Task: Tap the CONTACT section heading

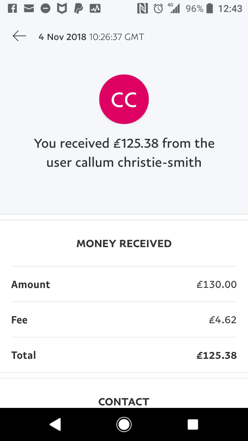Action: [x=124, y=402]
